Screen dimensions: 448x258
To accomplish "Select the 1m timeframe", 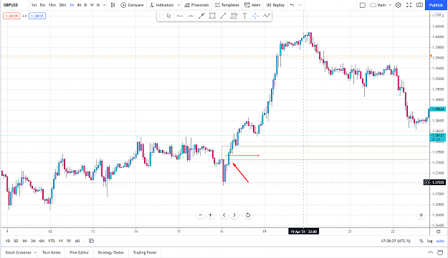I will tap(34, 5).
